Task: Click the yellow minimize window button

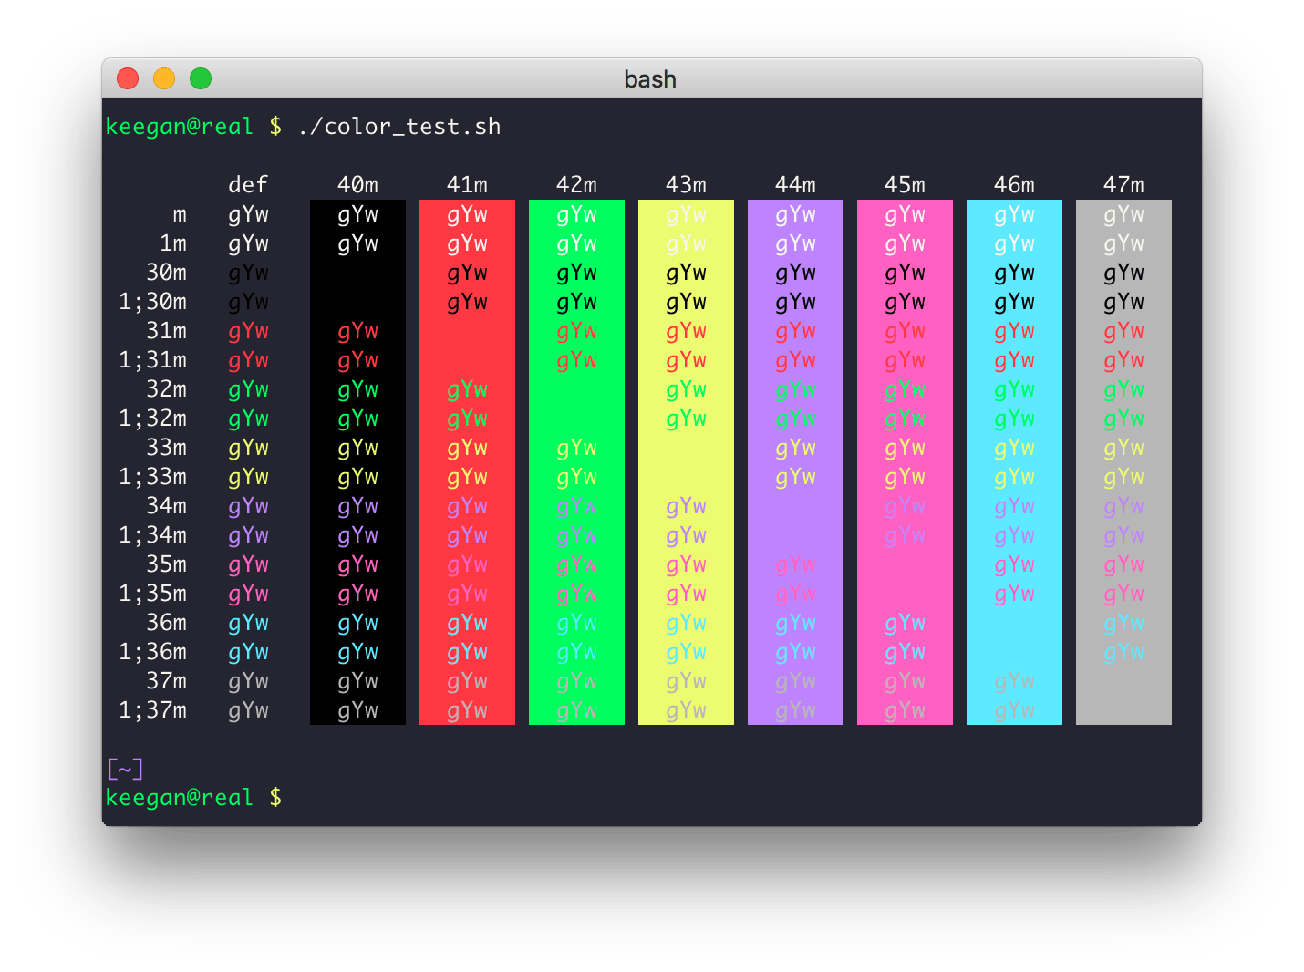Action: (x=164, y=79)
